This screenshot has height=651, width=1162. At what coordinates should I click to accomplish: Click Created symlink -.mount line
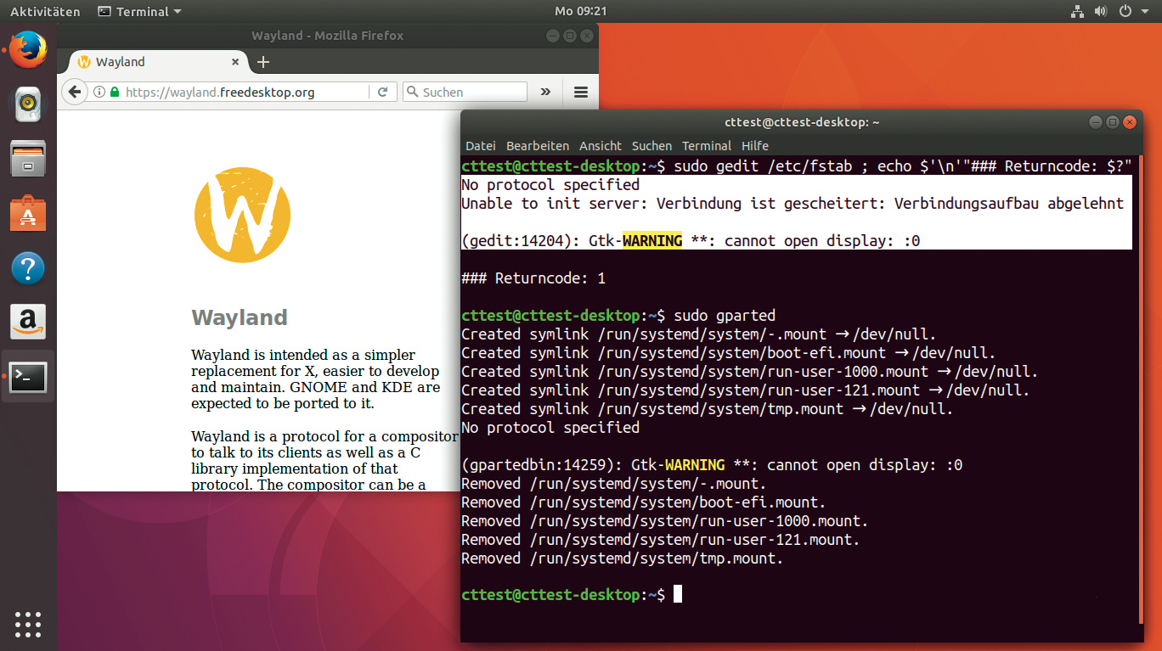click(699, 334)
